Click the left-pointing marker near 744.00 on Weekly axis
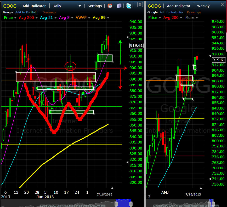227x207 pixels. [x=210, y=179]
